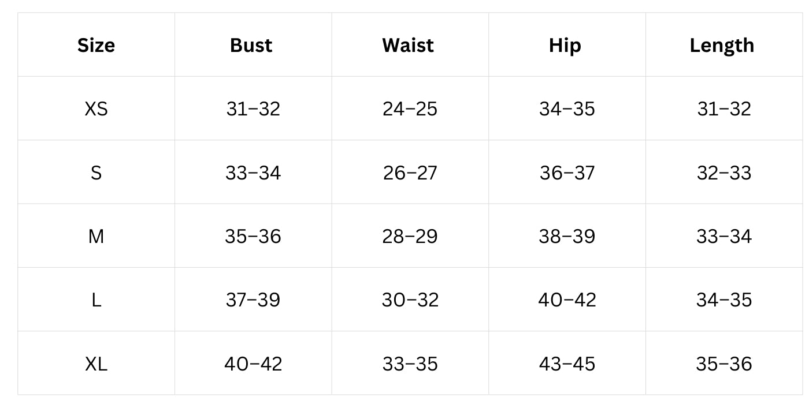This screenshot has width=809, height=404.
Task: Click the Size column header
Action: [96, 45]
